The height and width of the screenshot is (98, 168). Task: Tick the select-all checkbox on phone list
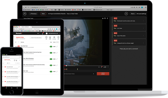[3, 63]
